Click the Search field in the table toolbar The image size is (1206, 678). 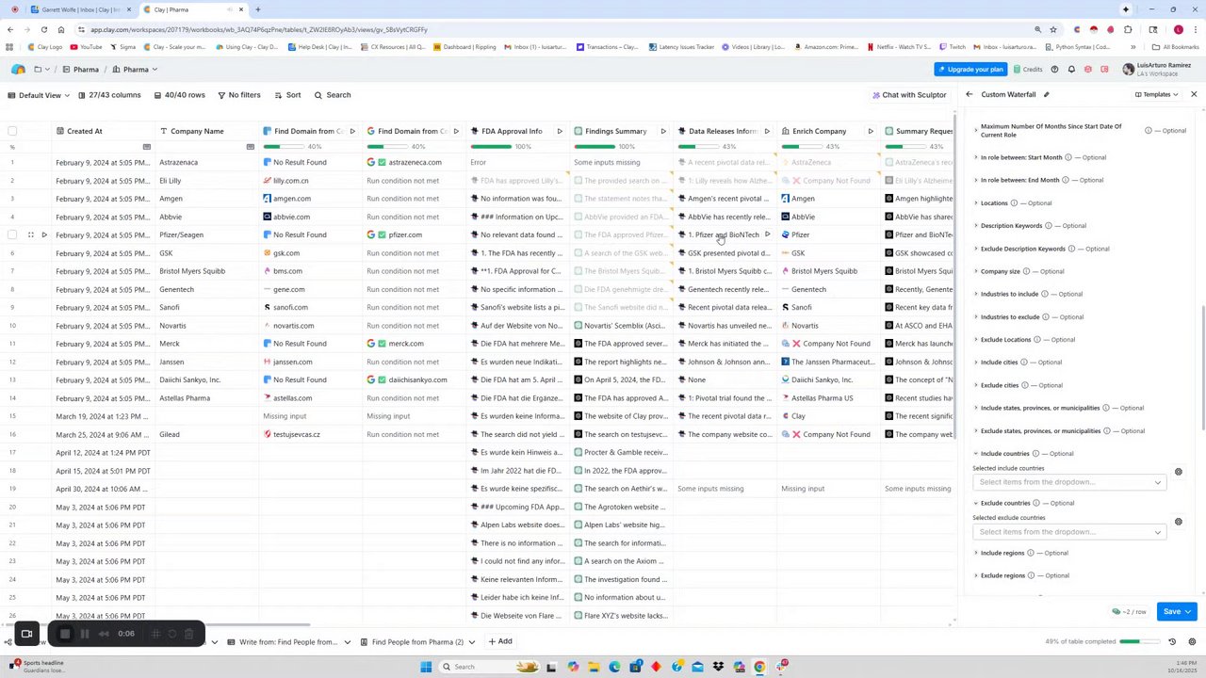tap(333, 95)
